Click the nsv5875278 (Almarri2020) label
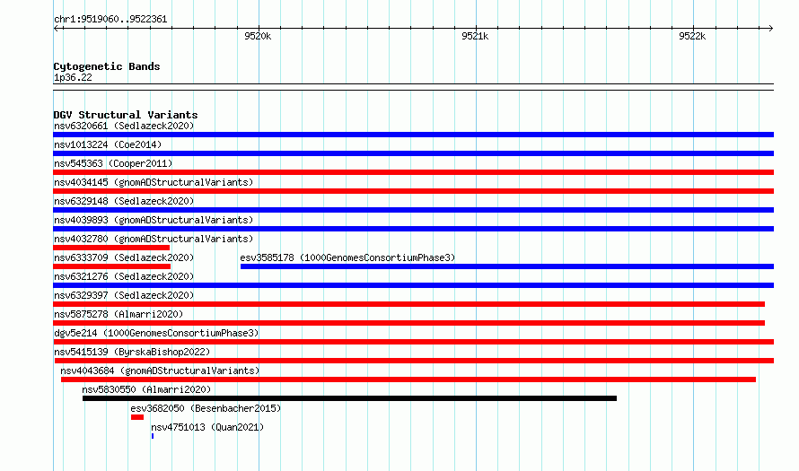The image size is (799, 471). pyautogui.click(x=119, y=314)
